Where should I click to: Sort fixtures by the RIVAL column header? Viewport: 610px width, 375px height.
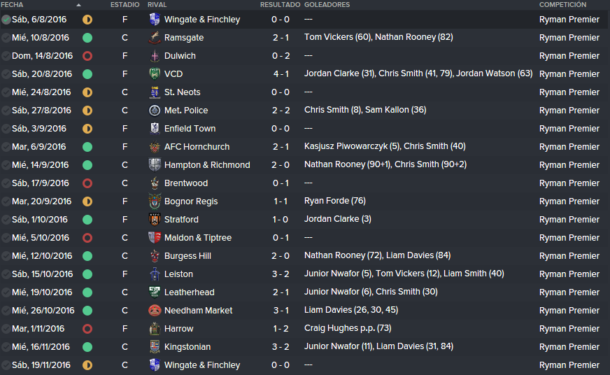(157, 5)
